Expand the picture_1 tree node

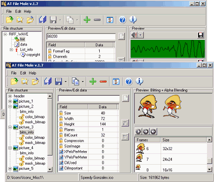(10, 101)
